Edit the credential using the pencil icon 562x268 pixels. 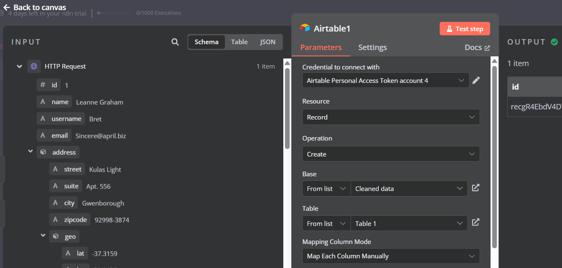(476, 80)
